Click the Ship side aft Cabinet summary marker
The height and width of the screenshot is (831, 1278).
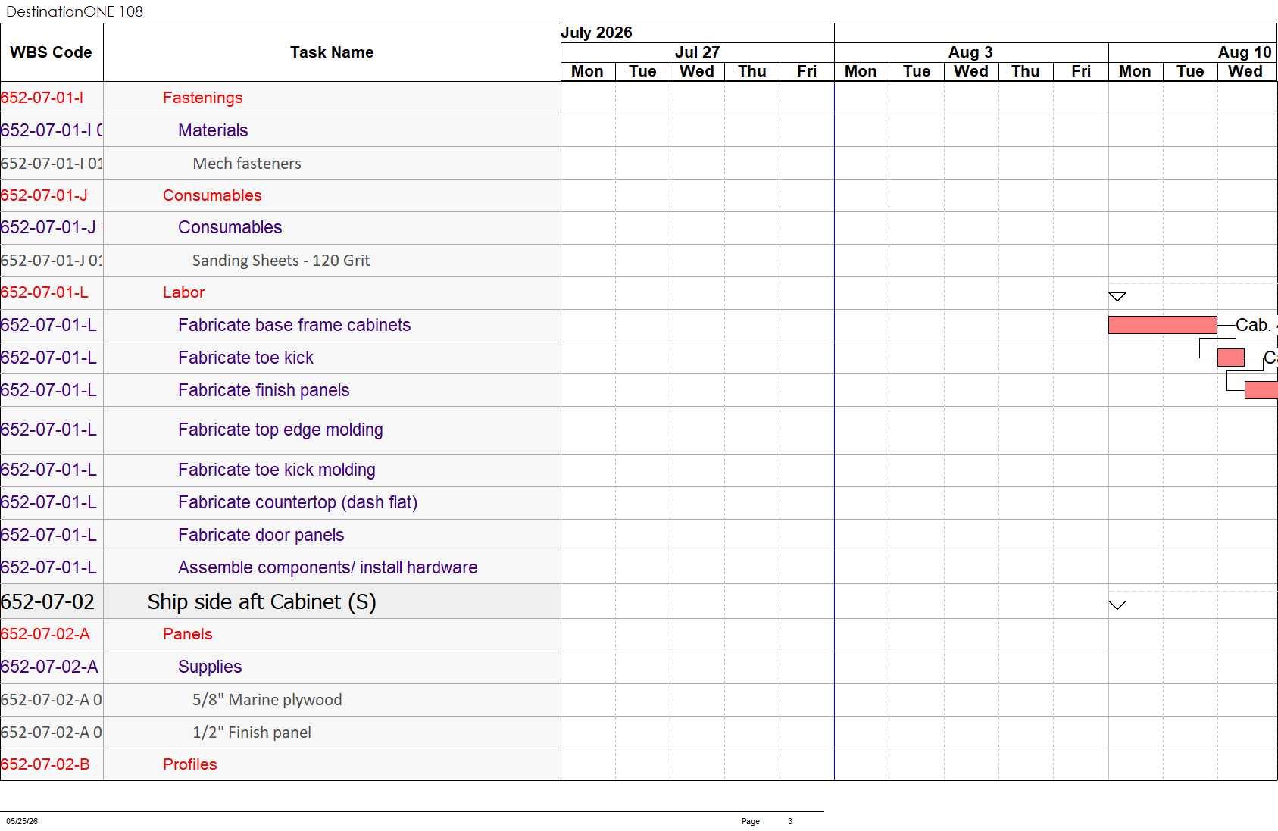coord(1117,605)
